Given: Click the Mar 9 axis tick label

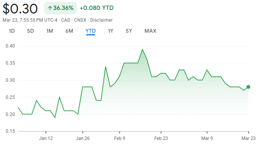Looking at the screenshot, I should point(207,138).
